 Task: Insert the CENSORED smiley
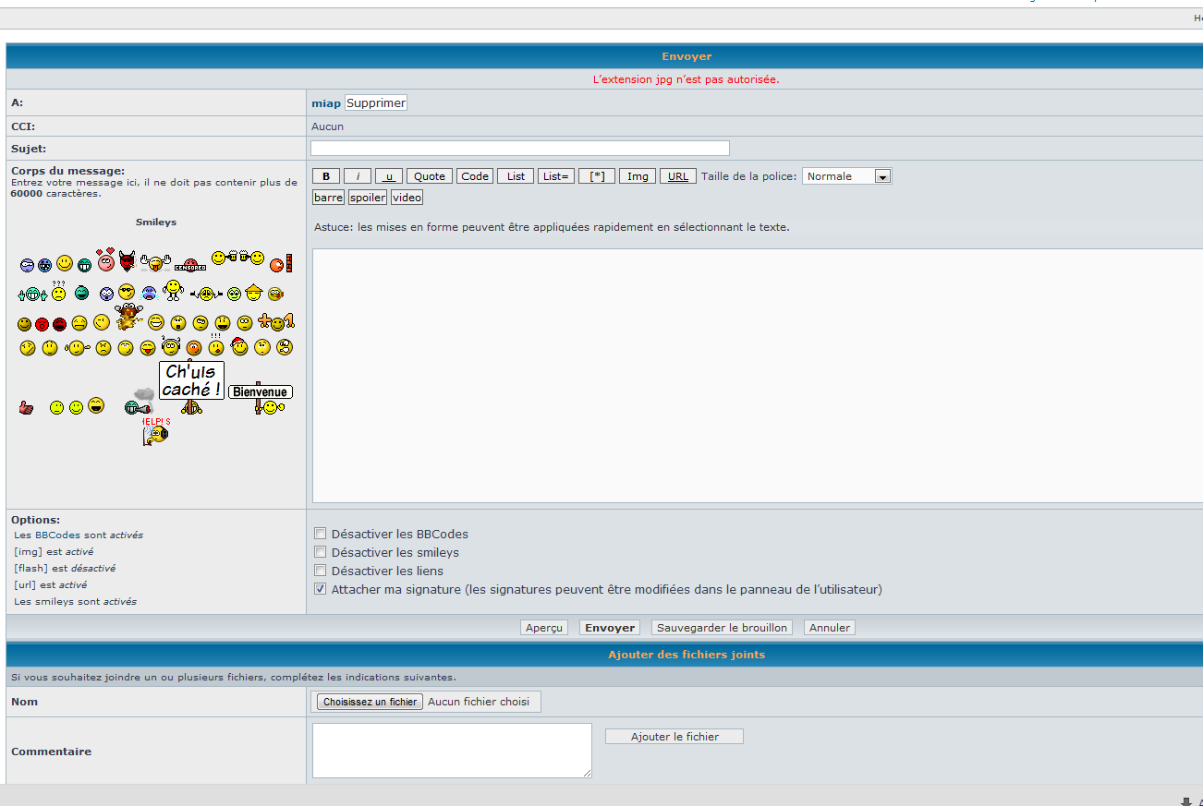pyautogui.click(x=189, y=266)
